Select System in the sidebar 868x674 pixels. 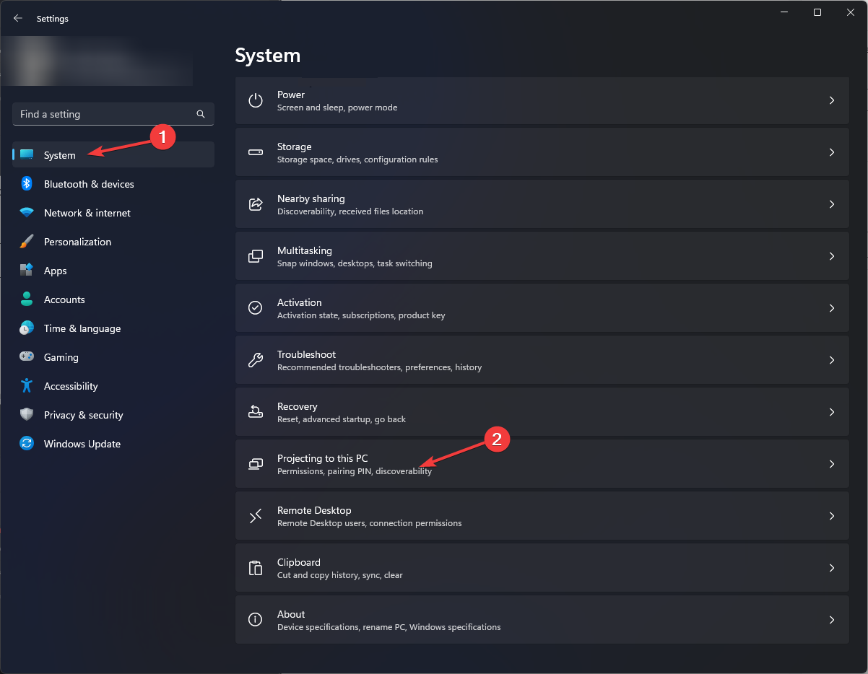[113, 154]
